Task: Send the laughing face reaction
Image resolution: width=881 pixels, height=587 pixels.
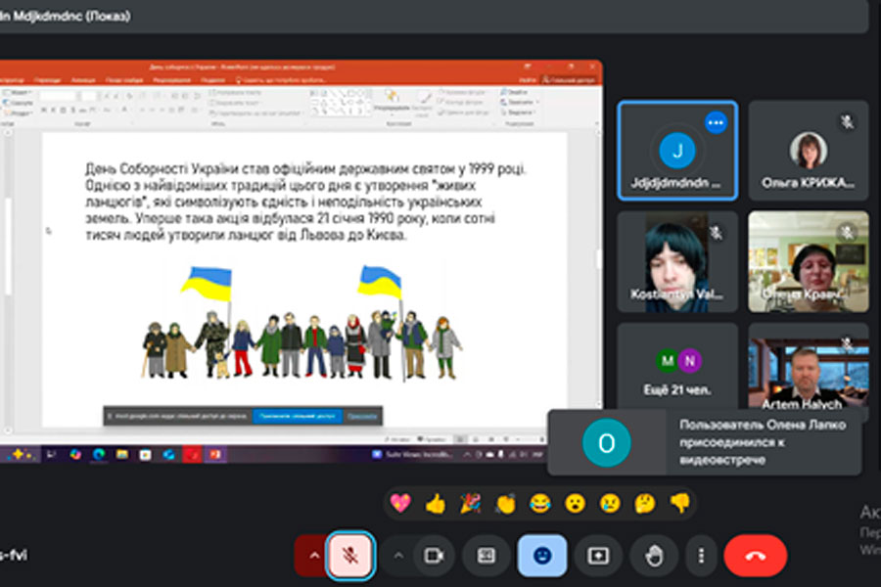Action: (539, 504)
